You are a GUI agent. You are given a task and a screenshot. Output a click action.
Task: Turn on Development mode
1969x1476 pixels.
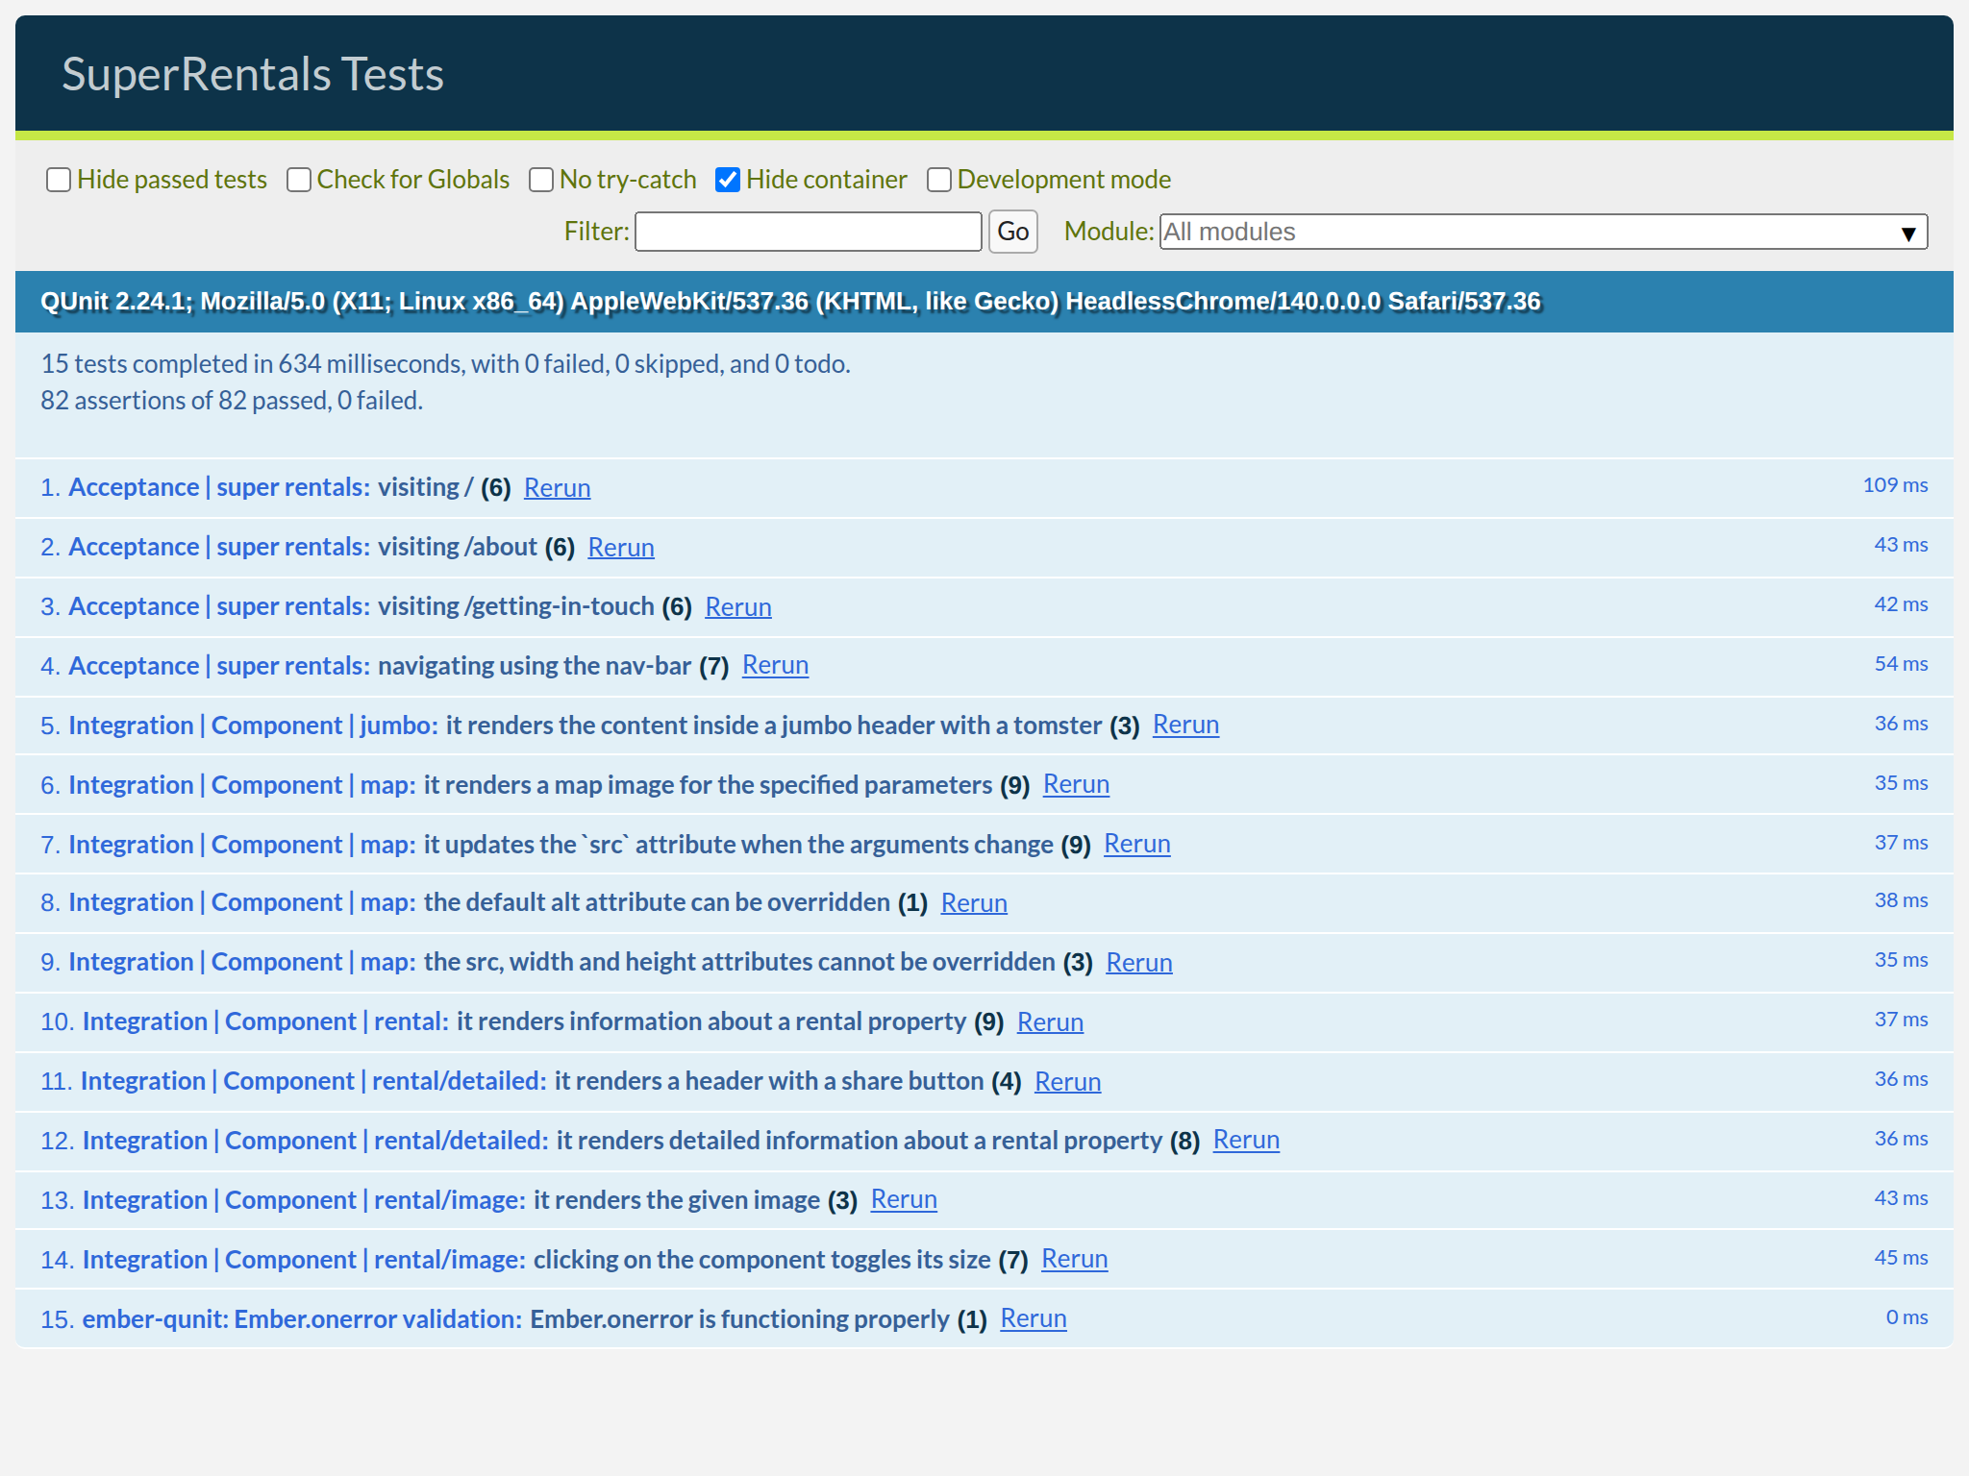coord(938,179)
